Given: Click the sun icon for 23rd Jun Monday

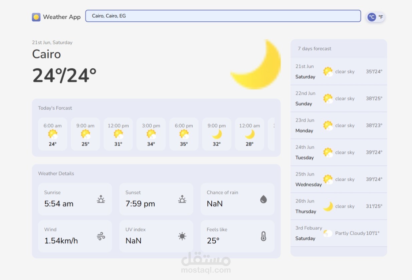Looking at the screenshot, I should pyautogui.click(x=328, y=126).
